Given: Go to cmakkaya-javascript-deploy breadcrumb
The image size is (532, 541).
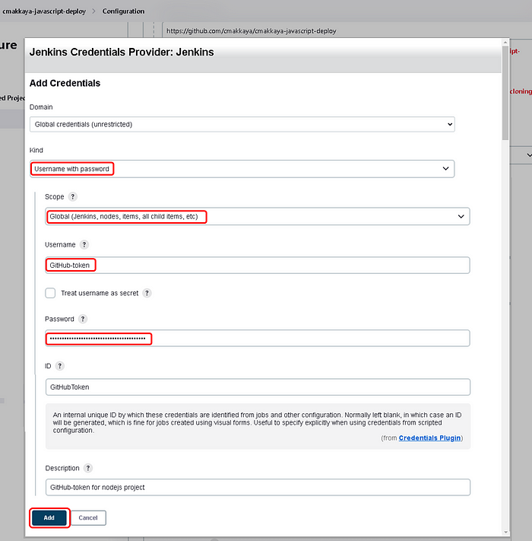Looking at the screenshot, I should [44, 11].
